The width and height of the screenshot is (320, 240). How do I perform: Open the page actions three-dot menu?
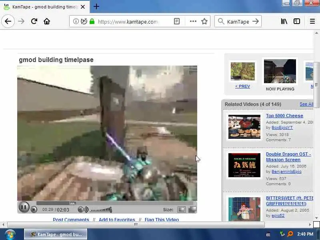[x=193, y=21]
